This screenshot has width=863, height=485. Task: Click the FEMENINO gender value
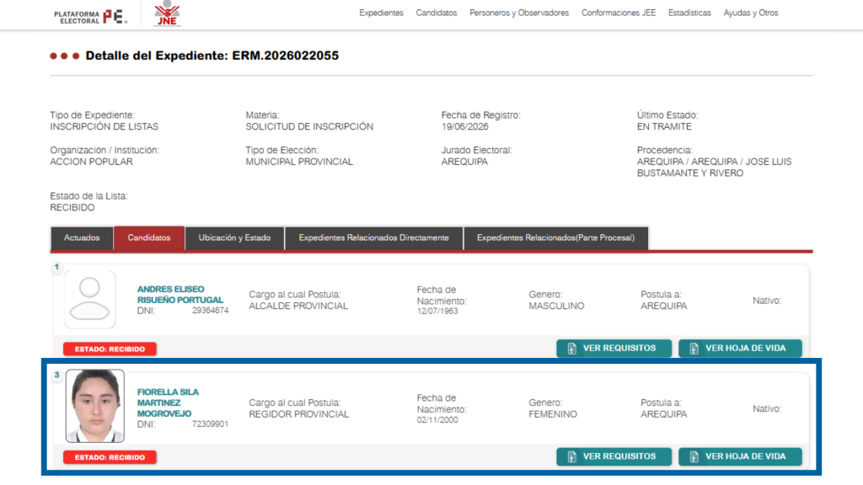(x=553, y=414)
